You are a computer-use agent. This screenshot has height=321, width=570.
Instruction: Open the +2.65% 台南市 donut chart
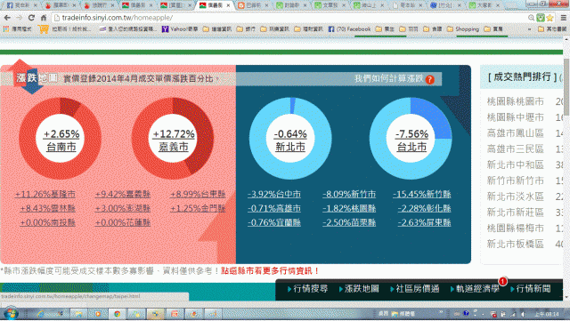pos(61,139)
